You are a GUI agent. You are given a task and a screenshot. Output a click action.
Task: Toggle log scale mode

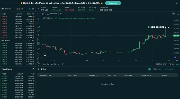(173, 64)
